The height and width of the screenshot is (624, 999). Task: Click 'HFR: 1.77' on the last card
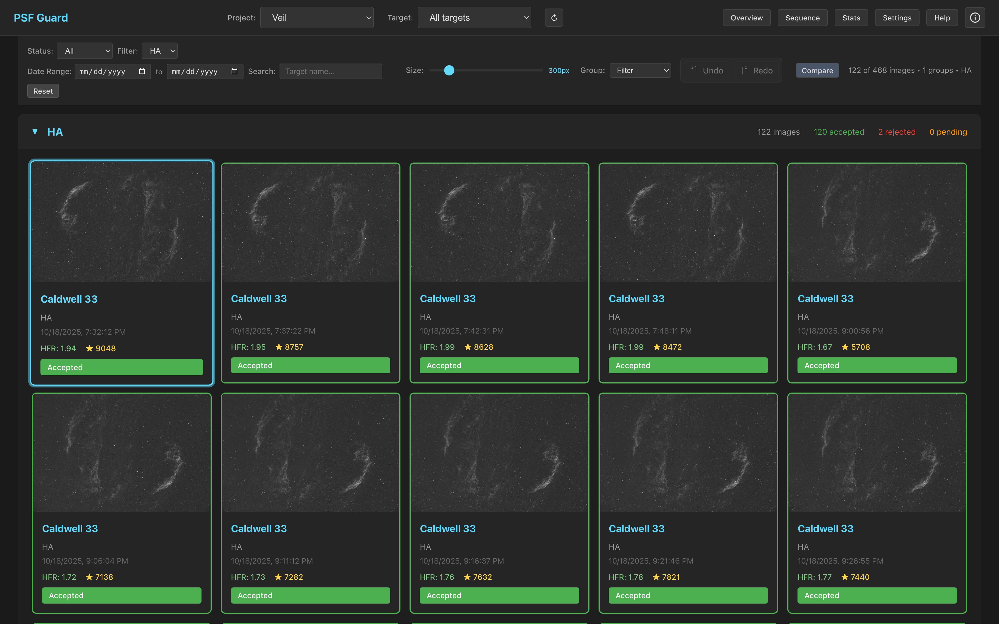point(815,577)
